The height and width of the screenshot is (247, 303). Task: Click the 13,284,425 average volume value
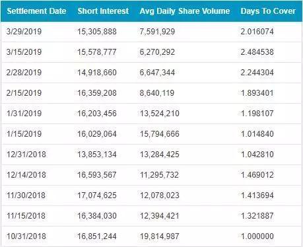160,155
